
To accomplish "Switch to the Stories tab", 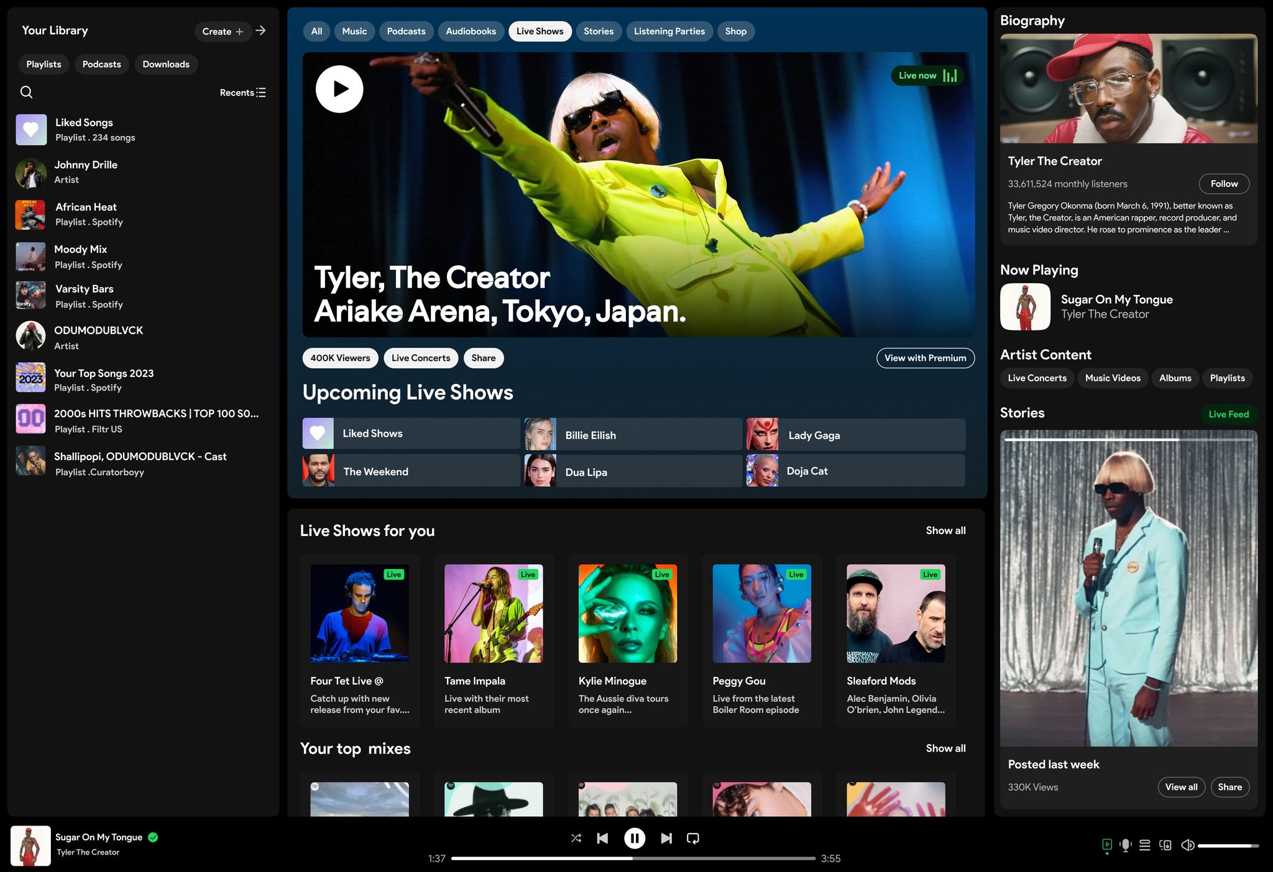I will coord(598,31).
